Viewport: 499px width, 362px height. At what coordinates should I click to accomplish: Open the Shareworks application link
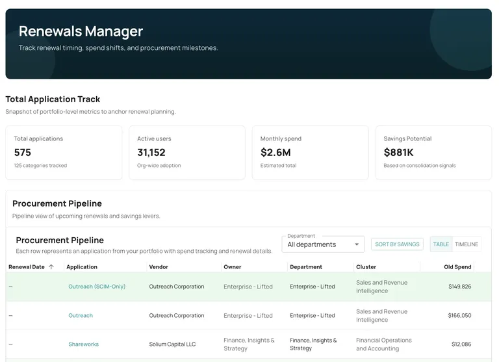click(83, 344)
